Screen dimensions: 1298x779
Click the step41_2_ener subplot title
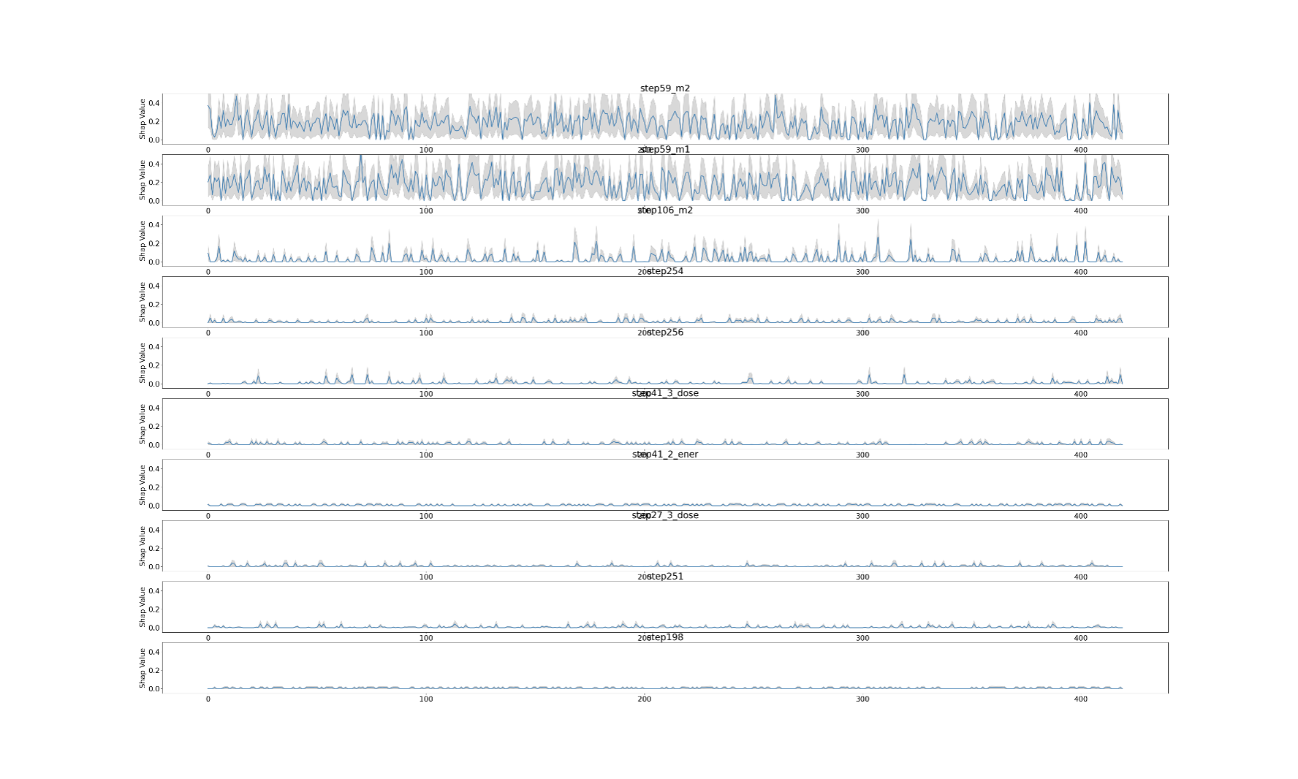coord(664,455)
